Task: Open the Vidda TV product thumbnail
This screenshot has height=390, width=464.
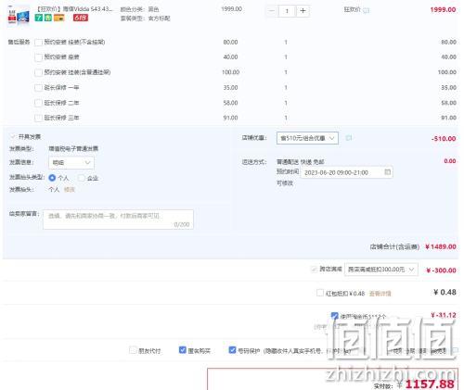Action: point(19,17)
